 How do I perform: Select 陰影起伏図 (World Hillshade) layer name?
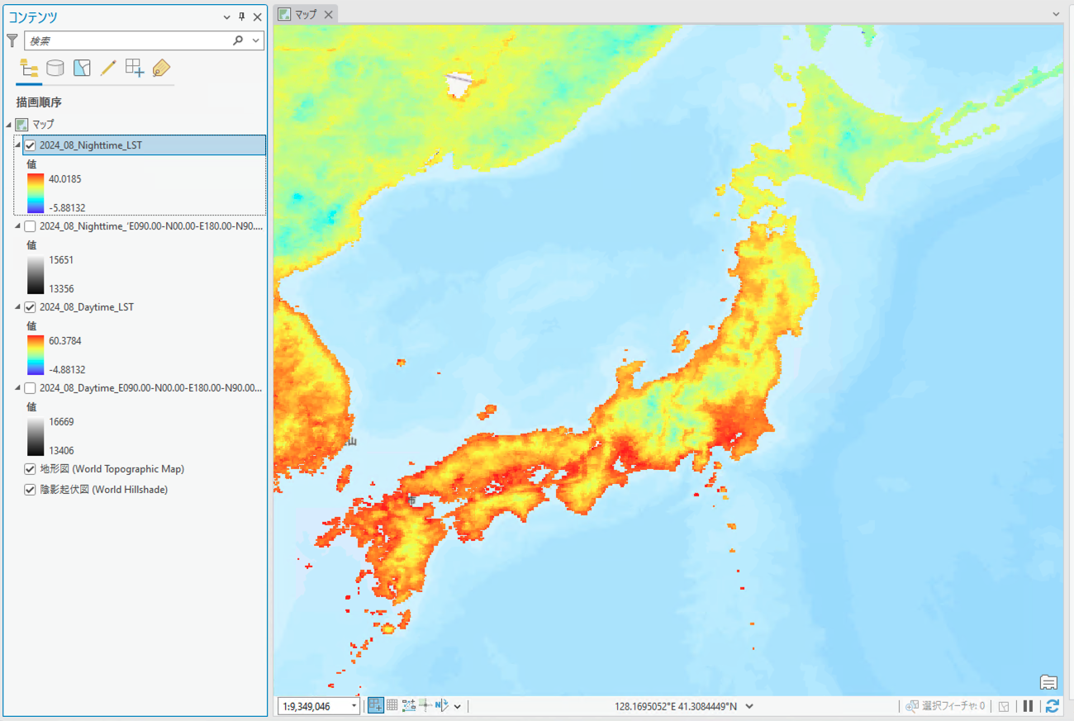coord(104,490)
